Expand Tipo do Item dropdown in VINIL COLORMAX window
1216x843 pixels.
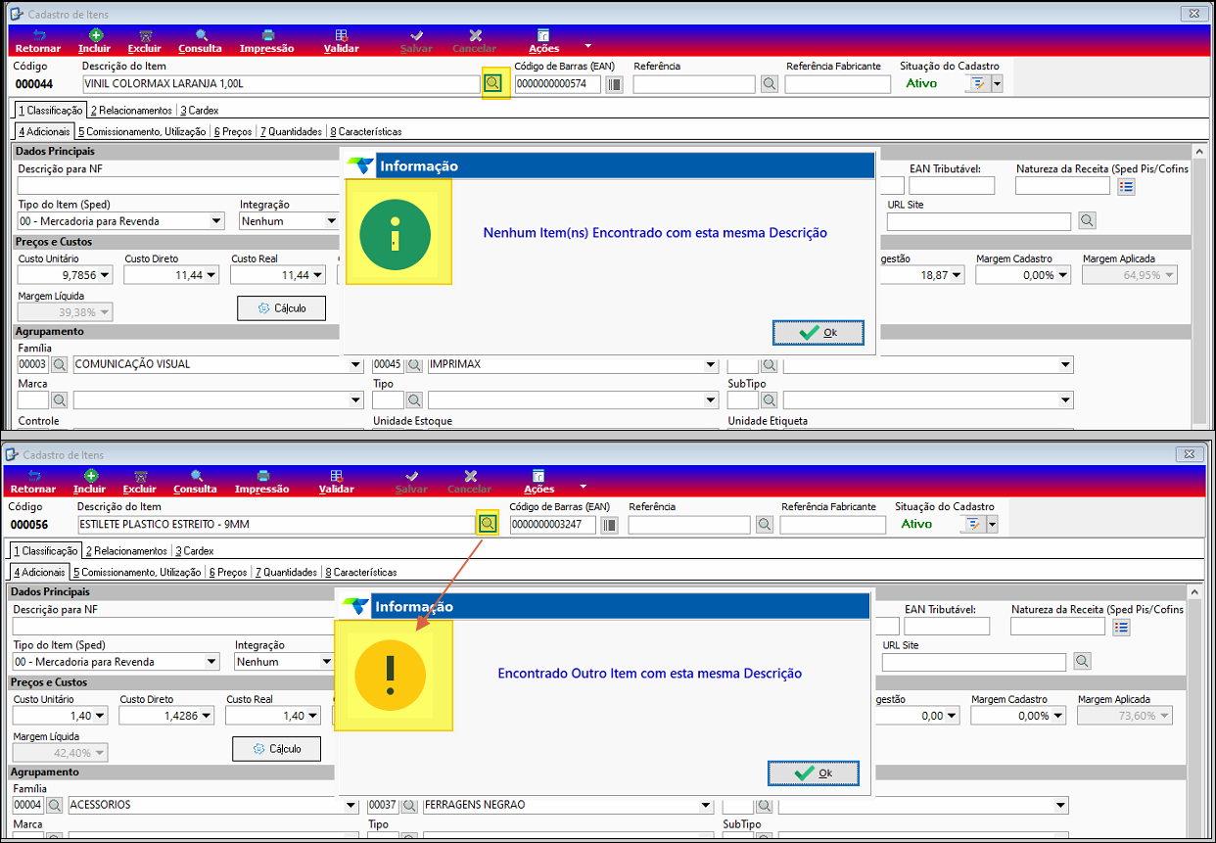pos(216,221)
